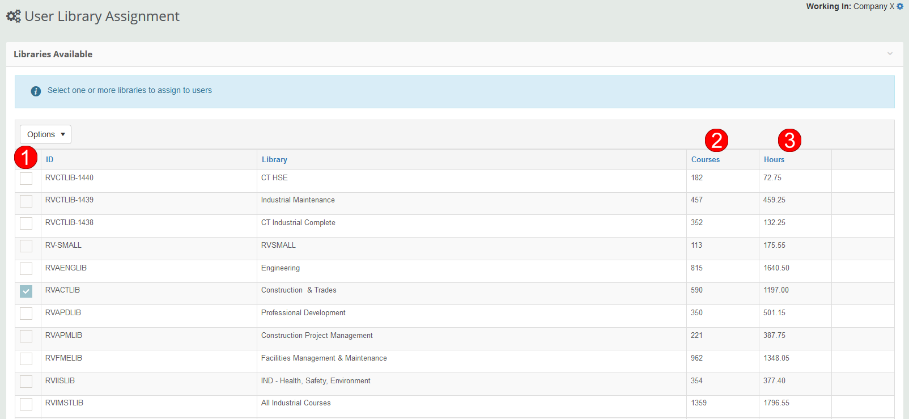Sort libraries by Hours column
Image resolution: width=909 pixels, height=419 pixels.
[774, 160]
